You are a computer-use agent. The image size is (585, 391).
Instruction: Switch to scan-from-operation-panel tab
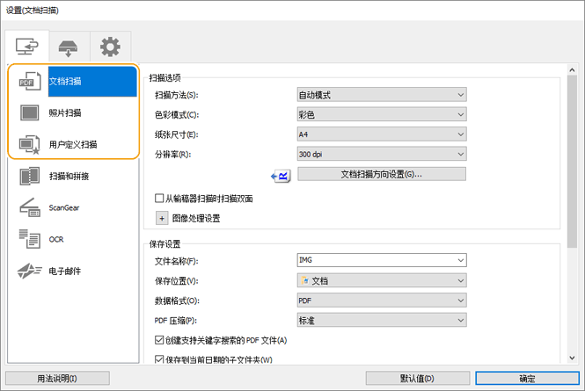tap(68, 45)
